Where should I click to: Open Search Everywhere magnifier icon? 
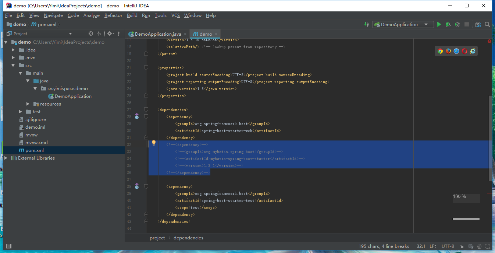(487, 24)
